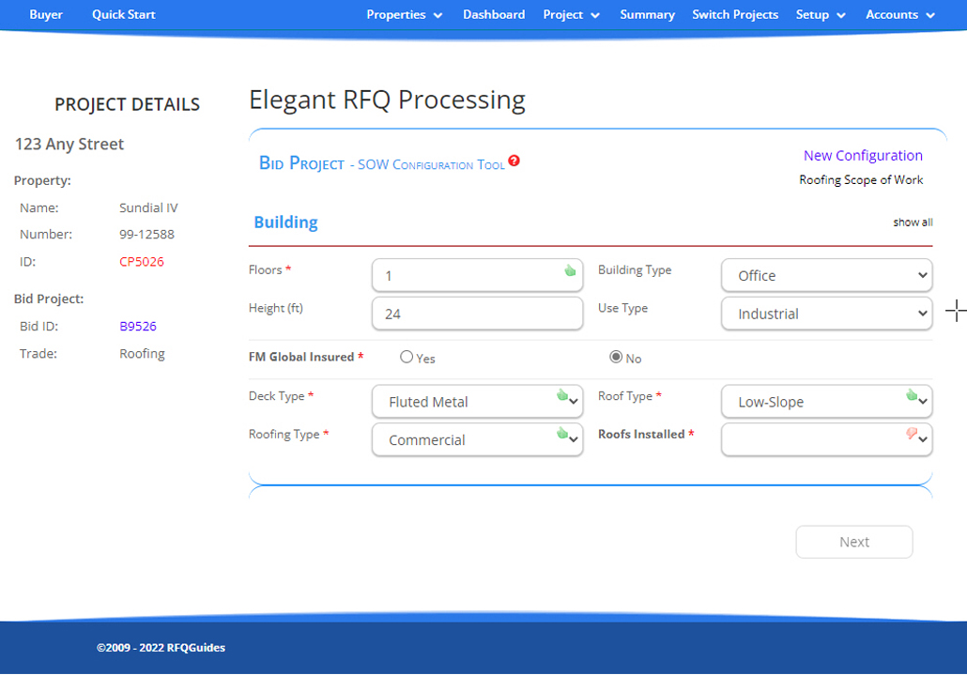Click the red help question mark icon

514,161
